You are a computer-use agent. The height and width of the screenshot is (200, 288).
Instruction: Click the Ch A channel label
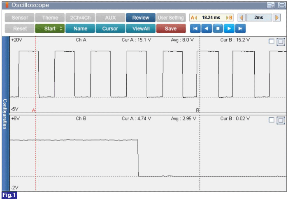point(81,40)
